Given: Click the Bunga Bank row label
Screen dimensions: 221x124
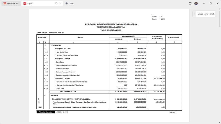Looking at the screenshot, I should (60, 88).
